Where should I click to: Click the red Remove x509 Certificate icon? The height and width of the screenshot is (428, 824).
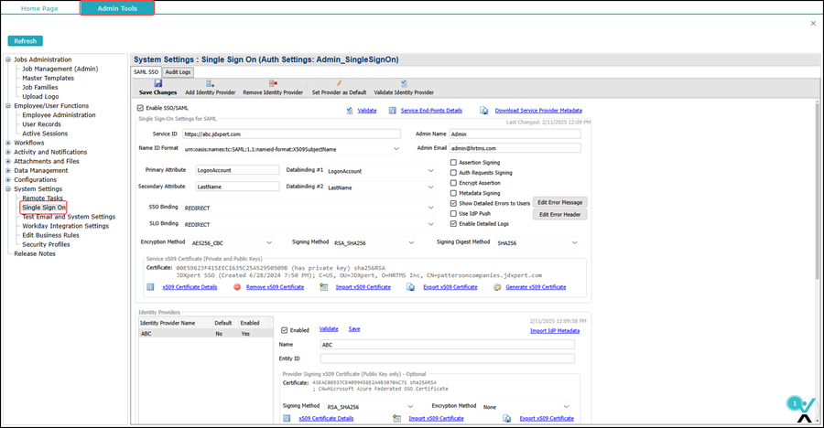pos(237,287)
